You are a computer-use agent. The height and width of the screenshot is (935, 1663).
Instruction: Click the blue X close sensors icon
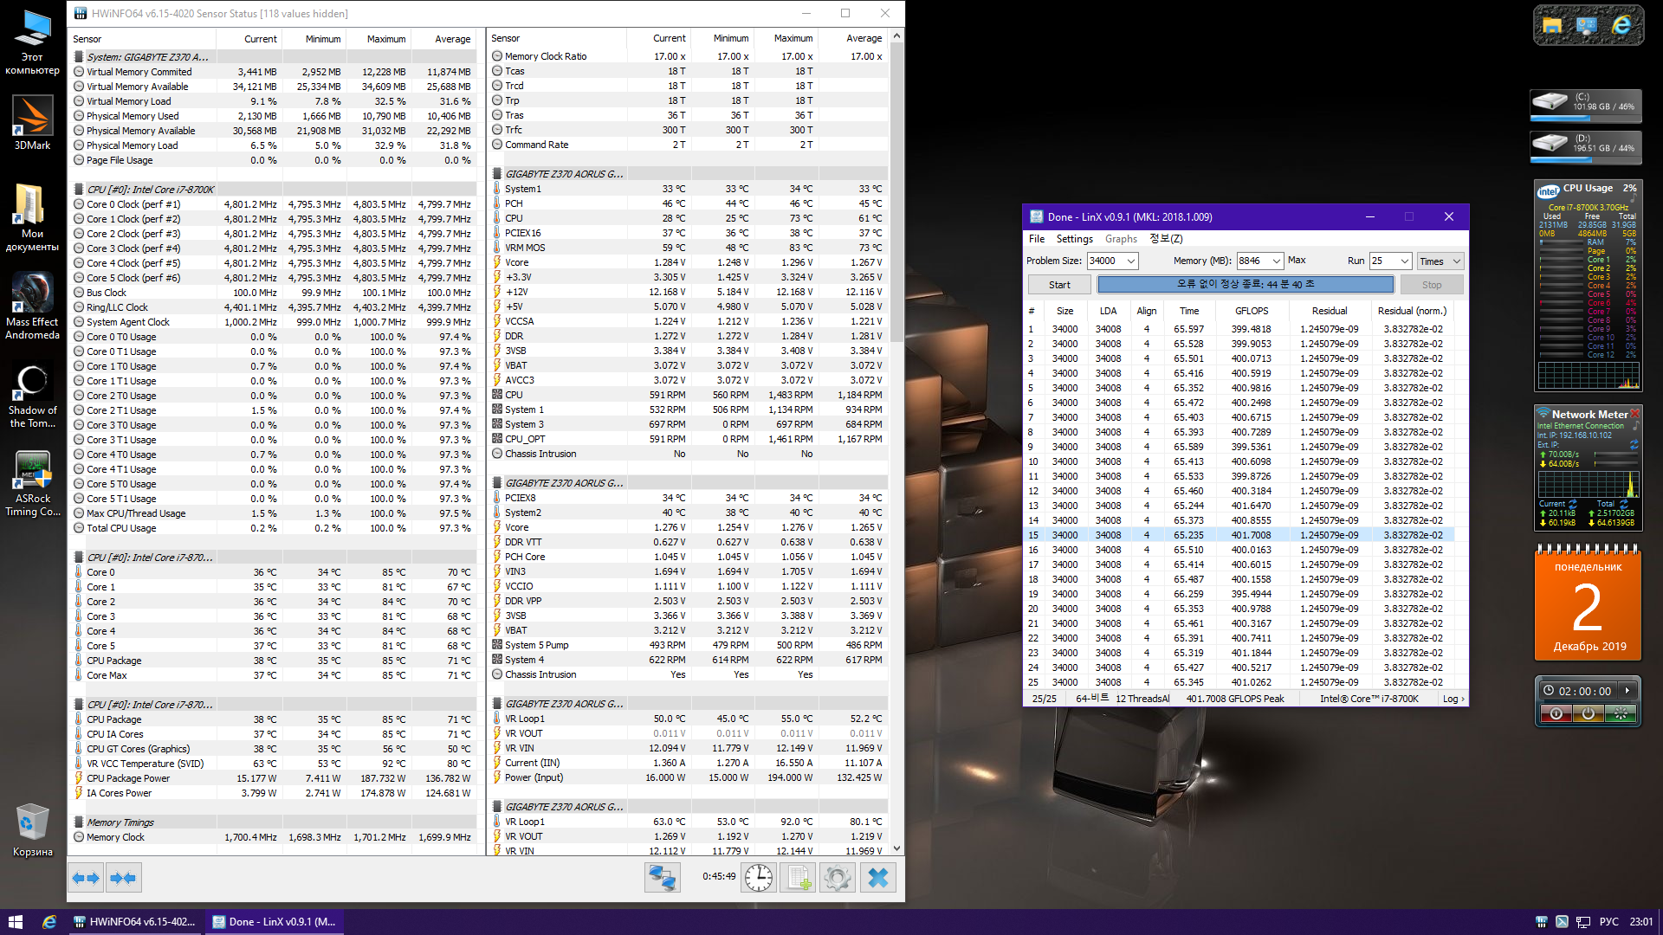coord(877,878)
